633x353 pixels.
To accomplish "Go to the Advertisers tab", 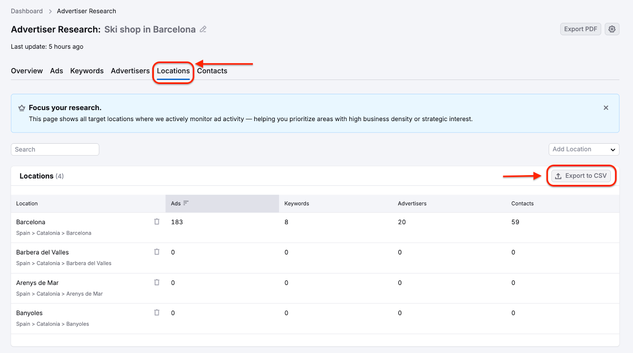I will tap(130, 71).
